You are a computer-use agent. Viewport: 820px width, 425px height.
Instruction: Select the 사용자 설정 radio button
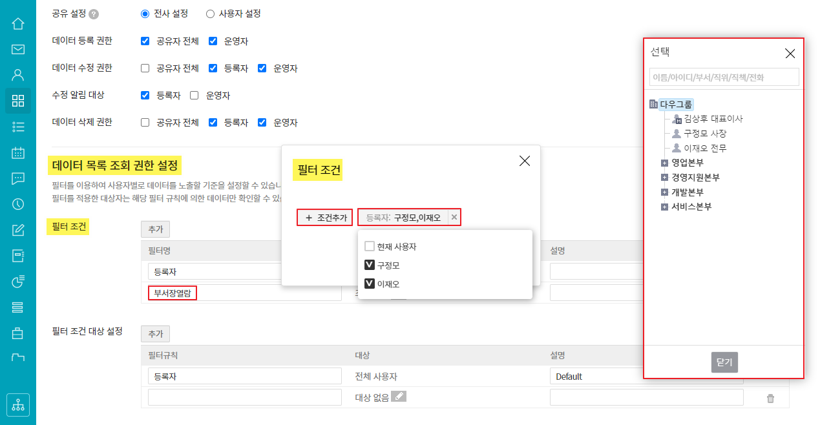[x=210, y=14]
